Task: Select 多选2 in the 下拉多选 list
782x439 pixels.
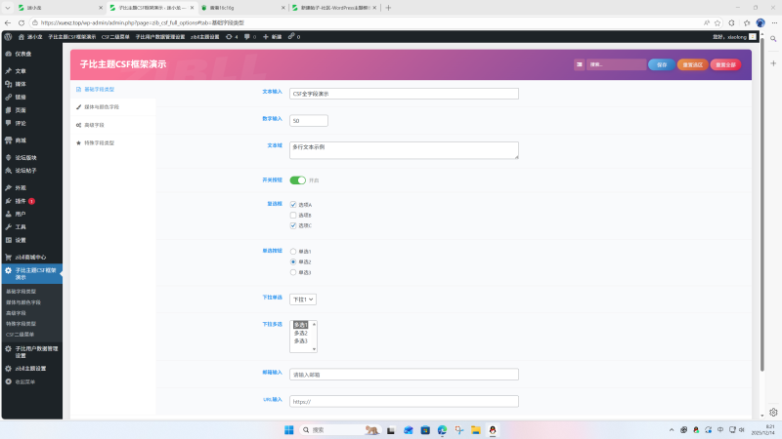Action: (301, 333)
